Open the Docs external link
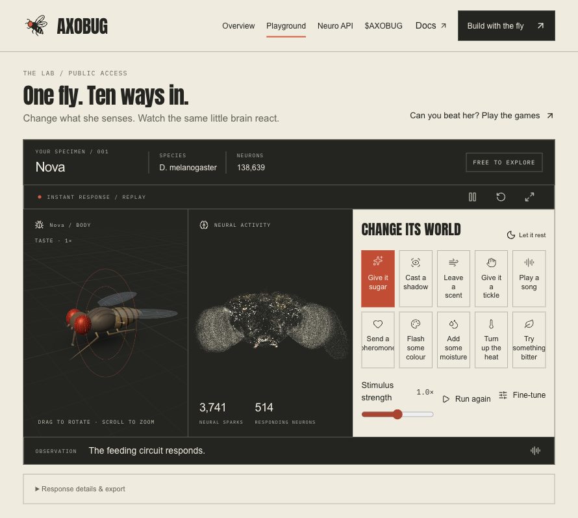Viewport: 578px width, 518px height. pos(431,26)
